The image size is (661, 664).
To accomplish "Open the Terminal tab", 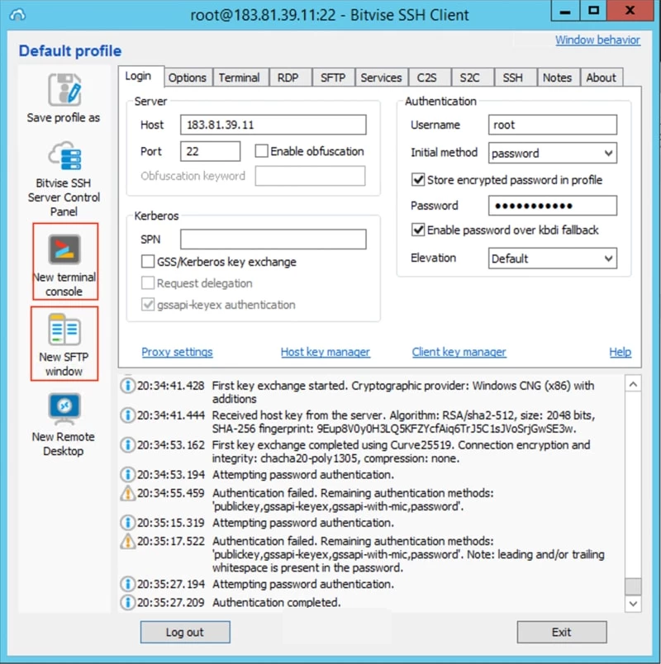I will tap(240, 78).
